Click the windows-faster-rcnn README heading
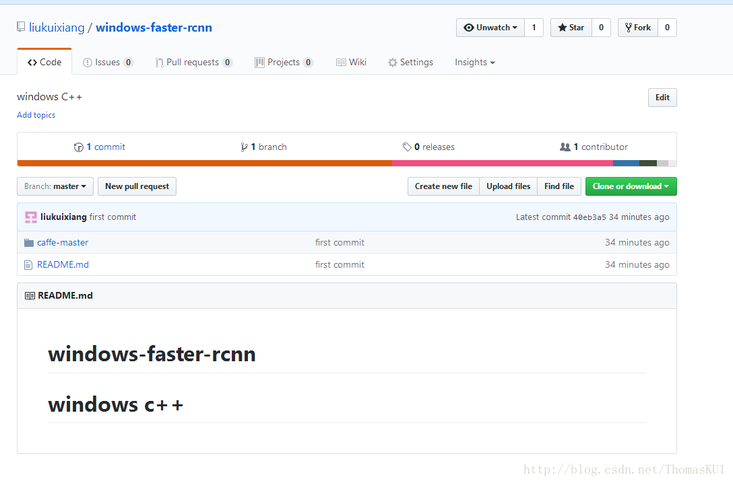This screenshot has width=733, height=483. [x=152, y=354]
